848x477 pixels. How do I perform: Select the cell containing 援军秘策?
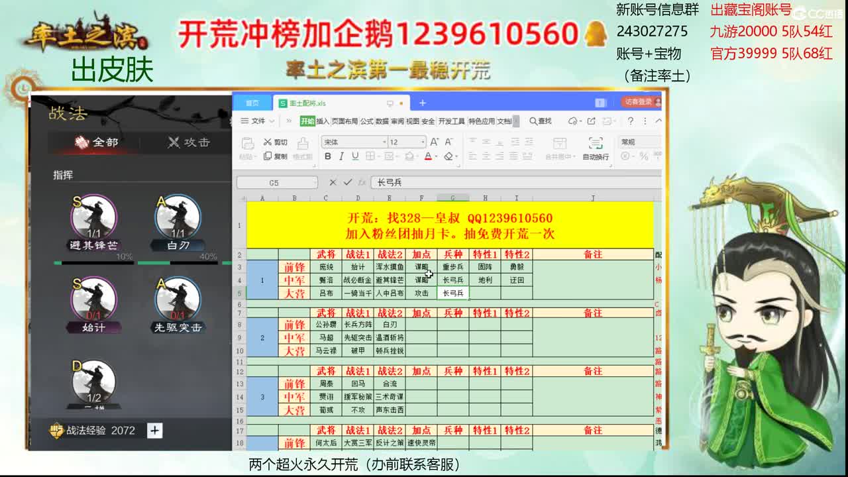pos(358,397)
